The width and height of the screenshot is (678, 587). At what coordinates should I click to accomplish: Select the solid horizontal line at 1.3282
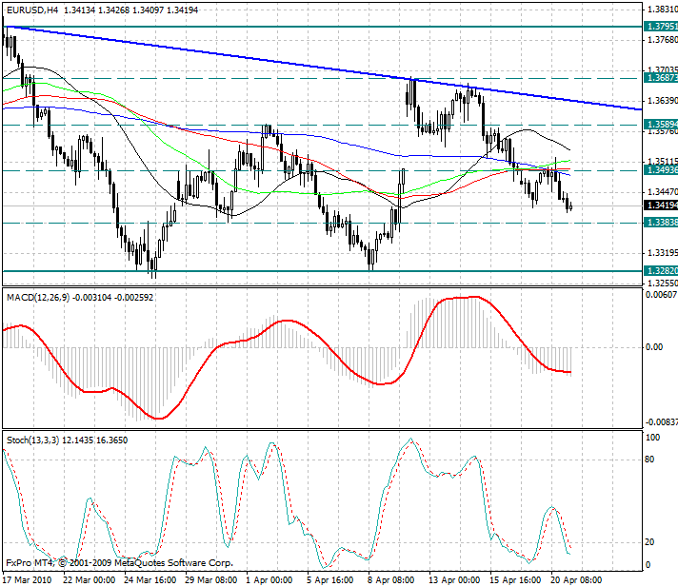[322, 271]
